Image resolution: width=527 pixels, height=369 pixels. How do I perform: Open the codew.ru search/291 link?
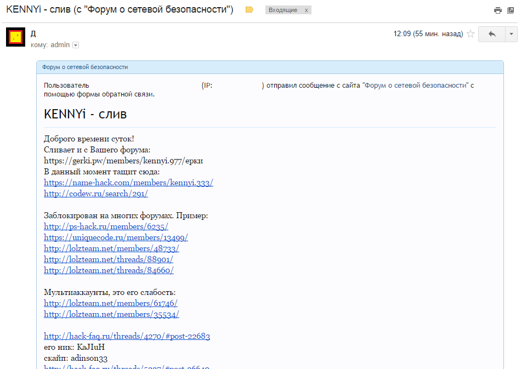coord(96,194)
